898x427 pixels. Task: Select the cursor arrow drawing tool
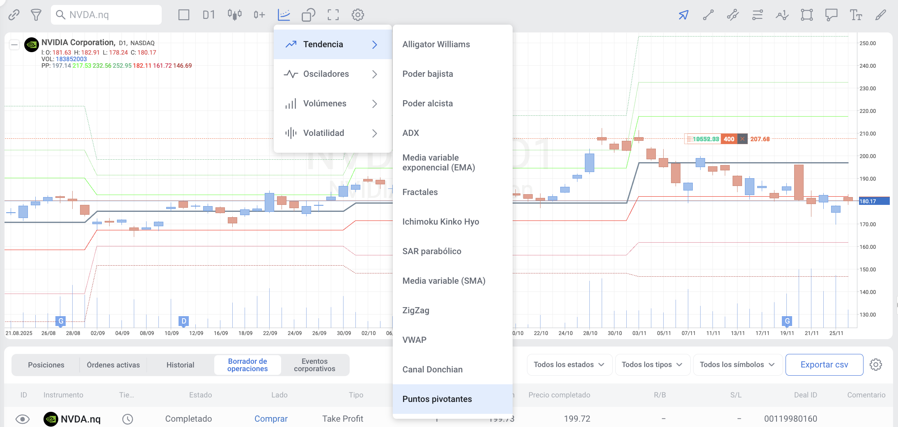click(683, 15)
